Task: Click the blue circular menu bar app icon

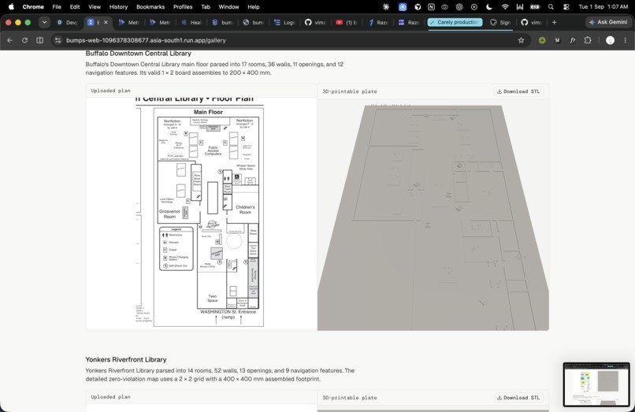Action: (403, 6)
